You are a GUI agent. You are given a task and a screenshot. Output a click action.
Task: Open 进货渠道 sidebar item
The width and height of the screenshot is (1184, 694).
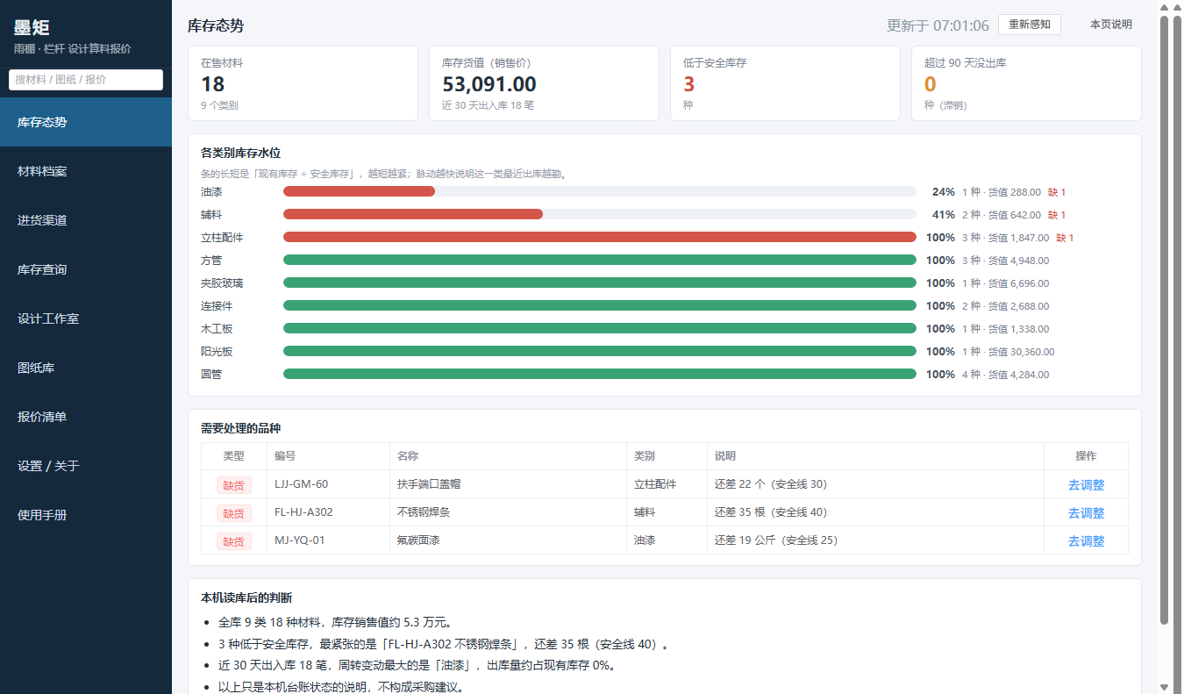[x=86, y=220]
